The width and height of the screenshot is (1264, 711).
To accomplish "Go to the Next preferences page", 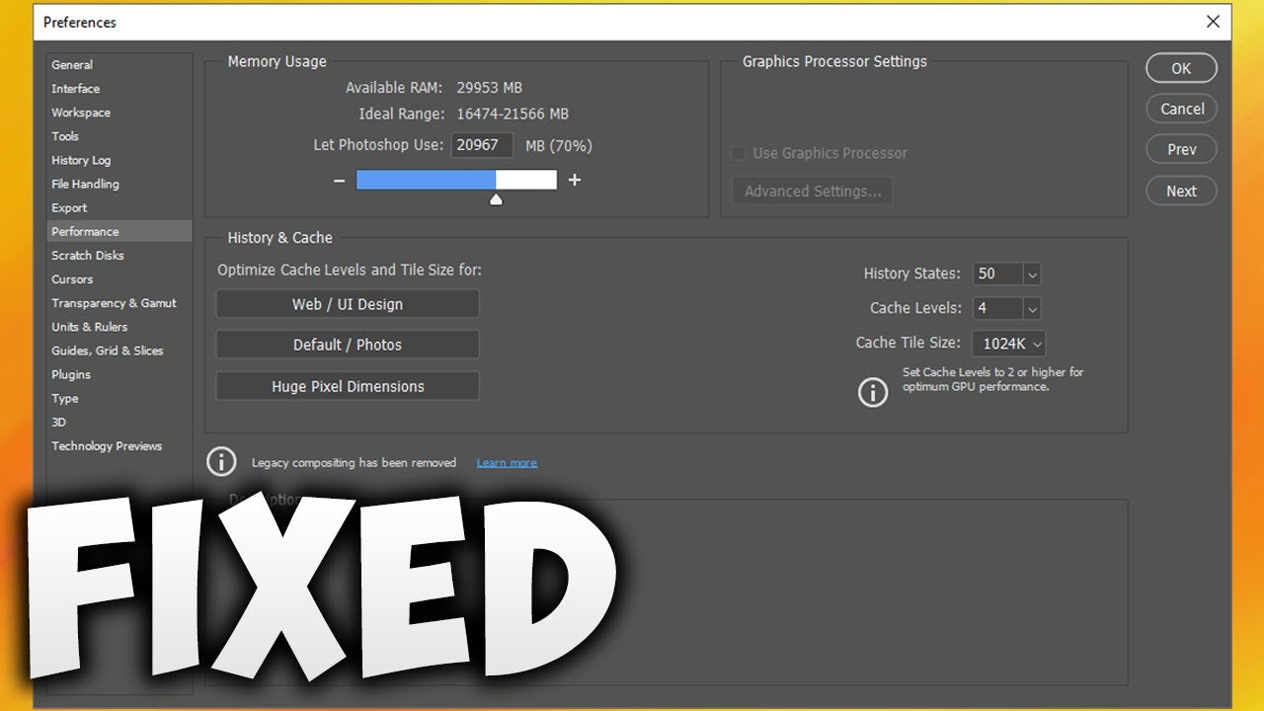I will [1181, 192].
